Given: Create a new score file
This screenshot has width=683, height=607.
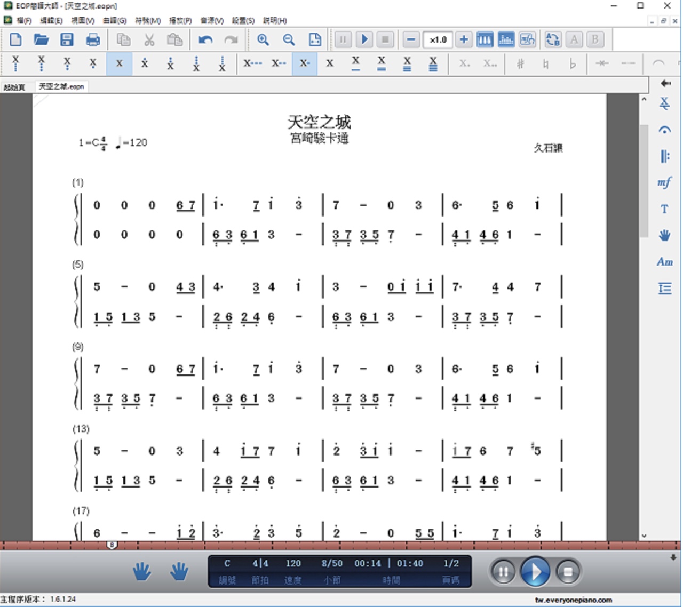Looking at the screenshot, I should click(15, 39).
